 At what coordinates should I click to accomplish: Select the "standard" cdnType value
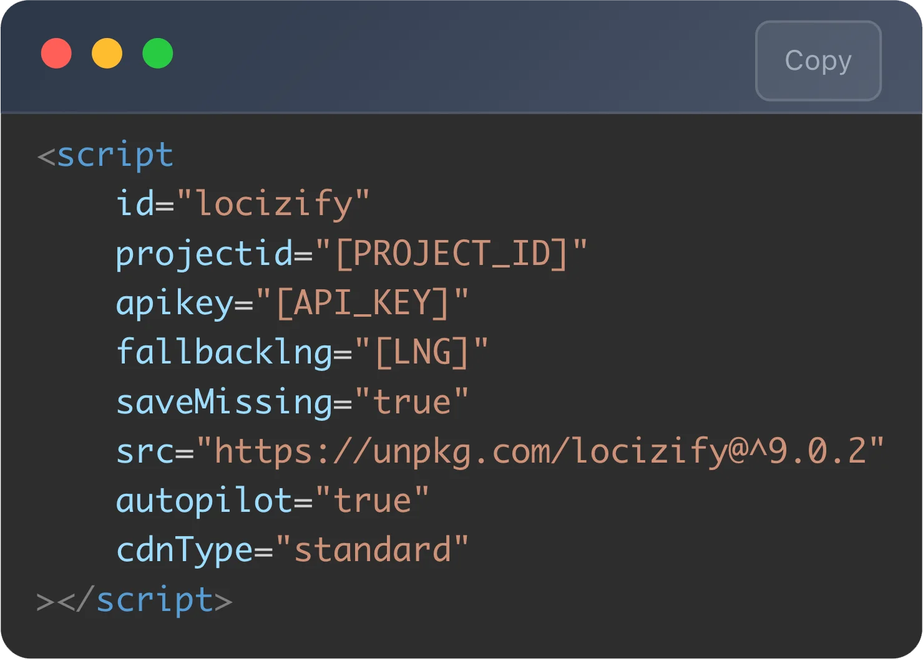click(x=372, y=550)
